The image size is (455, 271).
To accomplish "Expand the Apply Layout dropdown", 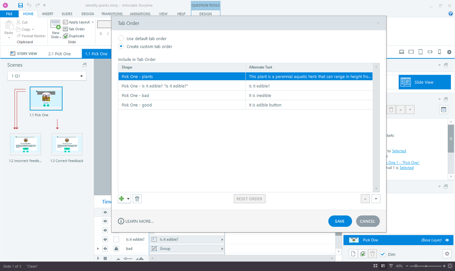I will (92, 22).
